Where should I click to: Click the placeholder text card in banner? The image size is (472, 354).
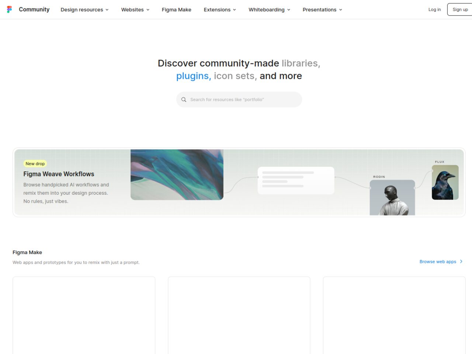[296, 180]
